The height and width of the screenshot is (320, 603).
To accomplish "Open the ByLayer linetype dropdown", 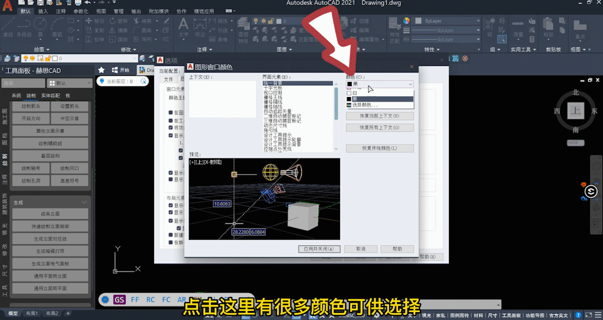I will (446, 40).
